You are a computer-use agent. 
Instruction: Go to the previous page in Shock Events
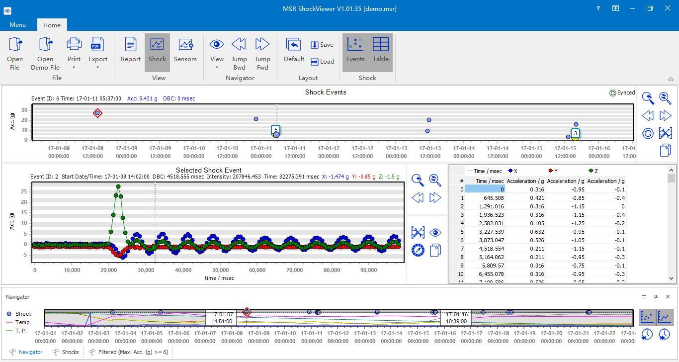(648, 115)
